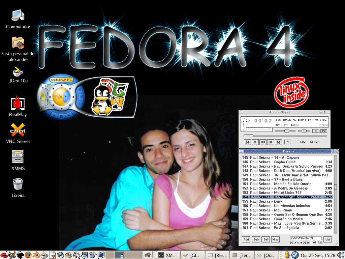This screenshot has width=345, height=259.
Task: Switch to the Terminal taskbar window
Action: tap(242, 255)
